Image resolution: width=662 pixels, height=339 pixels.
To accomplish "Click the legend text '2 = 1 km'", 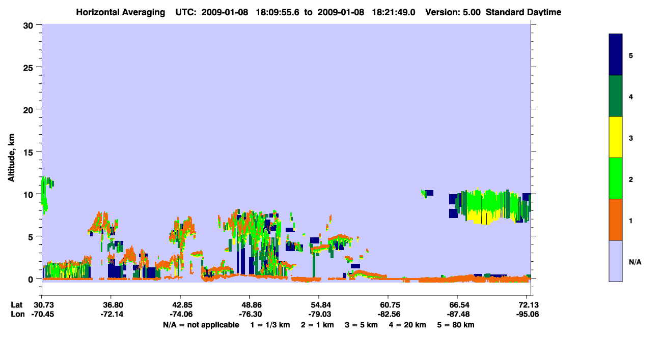I will point(317,325).
